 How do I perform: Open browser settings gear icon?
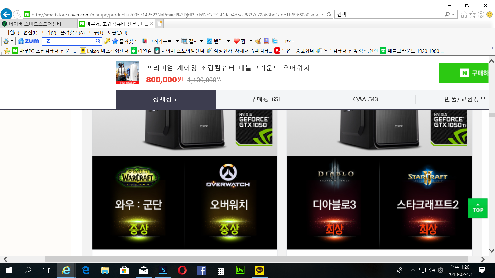(x=481, y=14)
